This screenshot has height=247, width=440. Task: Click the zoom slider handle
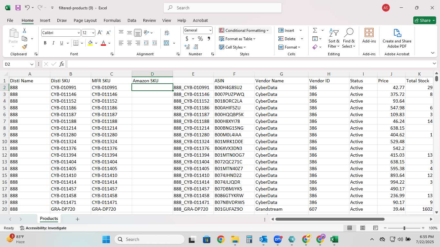point(404,228)
